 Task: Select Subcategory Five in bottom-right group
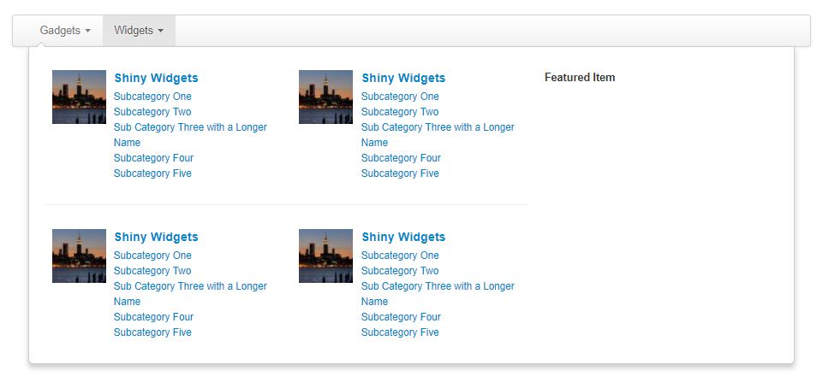point(400,332)
